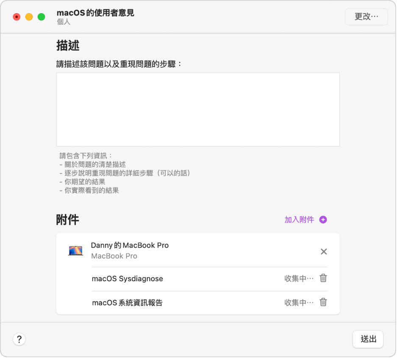The image size is (397, 358).
Task: Click the purple plus add-attachment icon
Action: pos(323,220)
